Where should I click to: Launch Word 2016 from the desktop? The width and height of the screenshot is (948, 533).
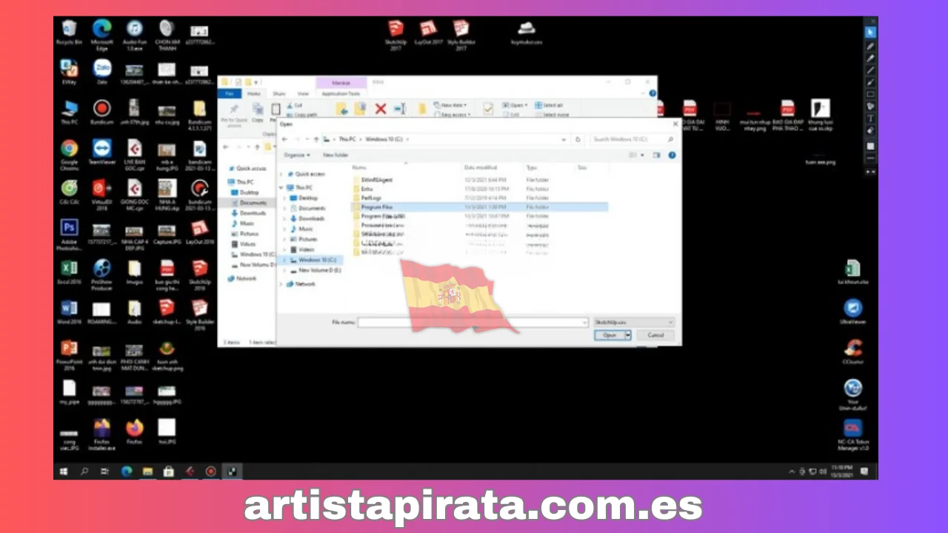coord(69,312)
